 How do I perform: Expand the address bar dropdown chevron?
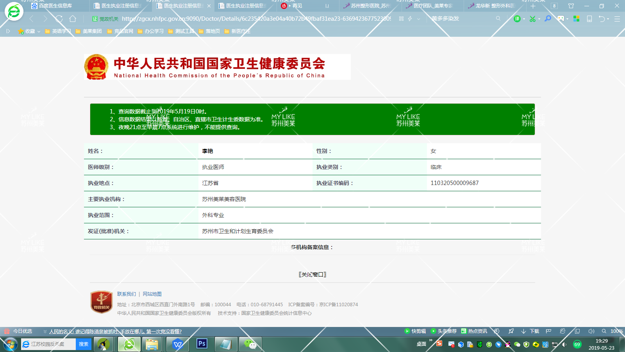(x=419, y=19)
